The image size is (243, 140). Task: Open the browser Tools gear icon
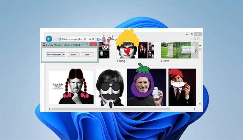coord(199,39)
